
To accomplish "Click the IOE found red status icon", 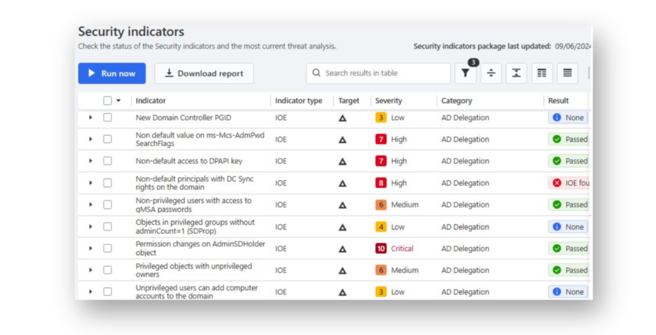I will 557,183.
